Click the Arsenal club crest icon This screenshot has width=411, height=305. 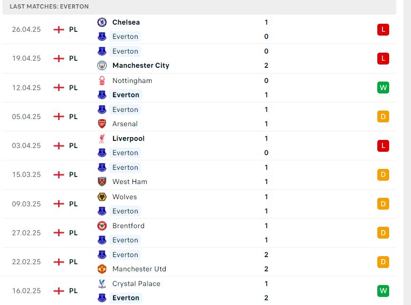coord(102,124)
